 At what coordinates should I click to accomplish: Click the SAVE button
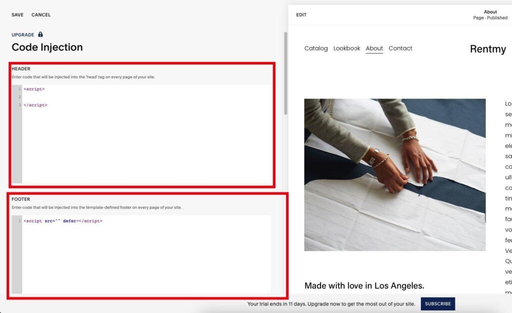(x=17, y=14)
